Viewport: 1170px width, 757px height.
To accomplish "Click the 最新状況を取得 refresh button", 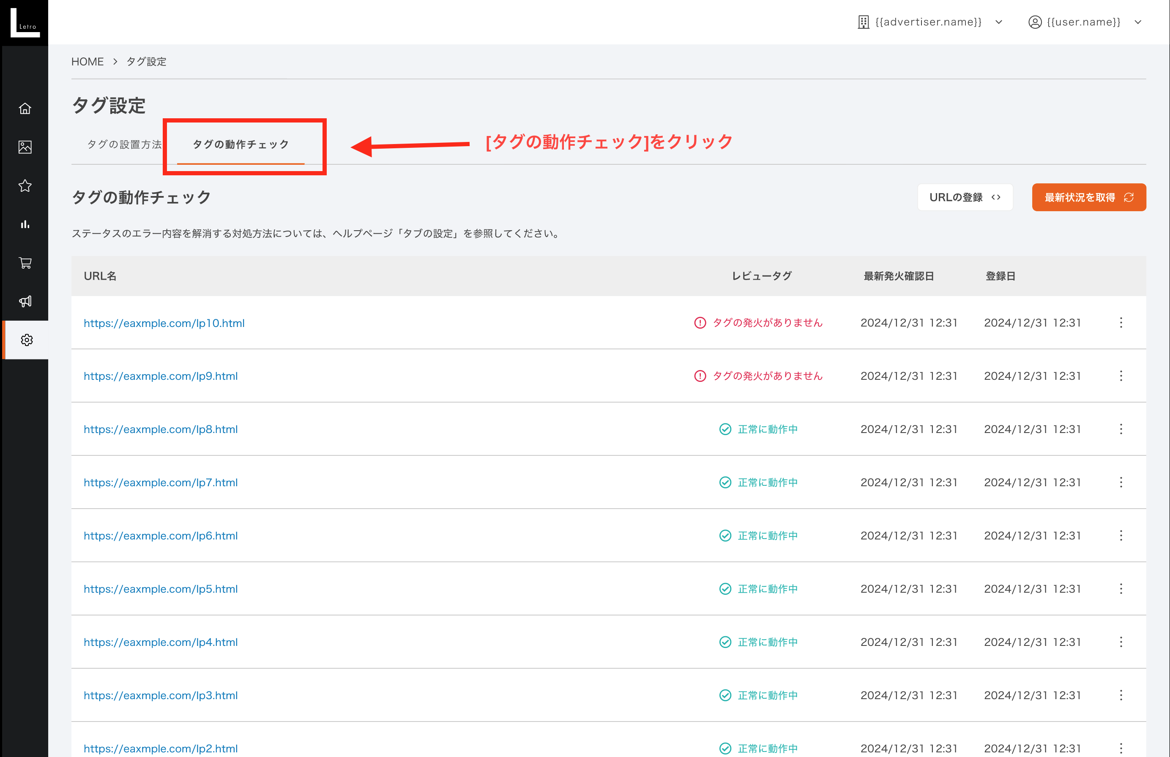I will point(1088,197).
